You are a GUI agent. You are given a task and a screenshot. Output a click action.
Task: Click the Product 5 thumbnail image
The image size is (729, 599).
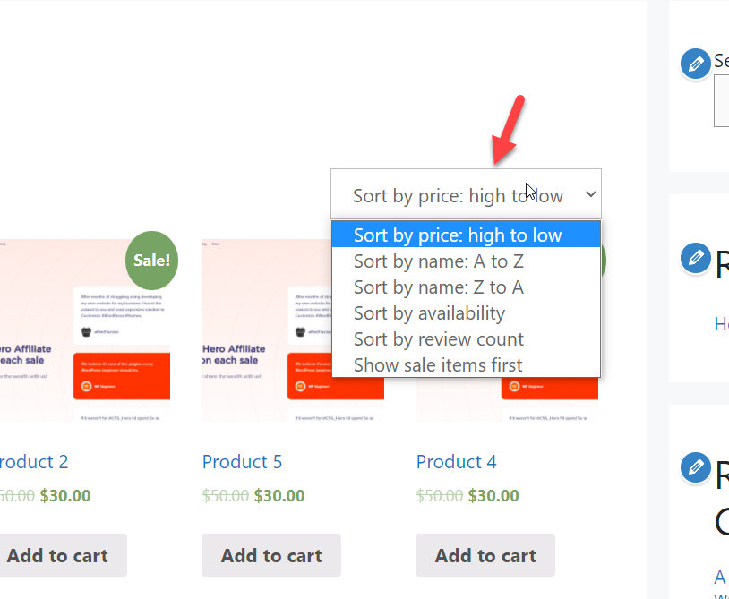(x=266, y=330)
